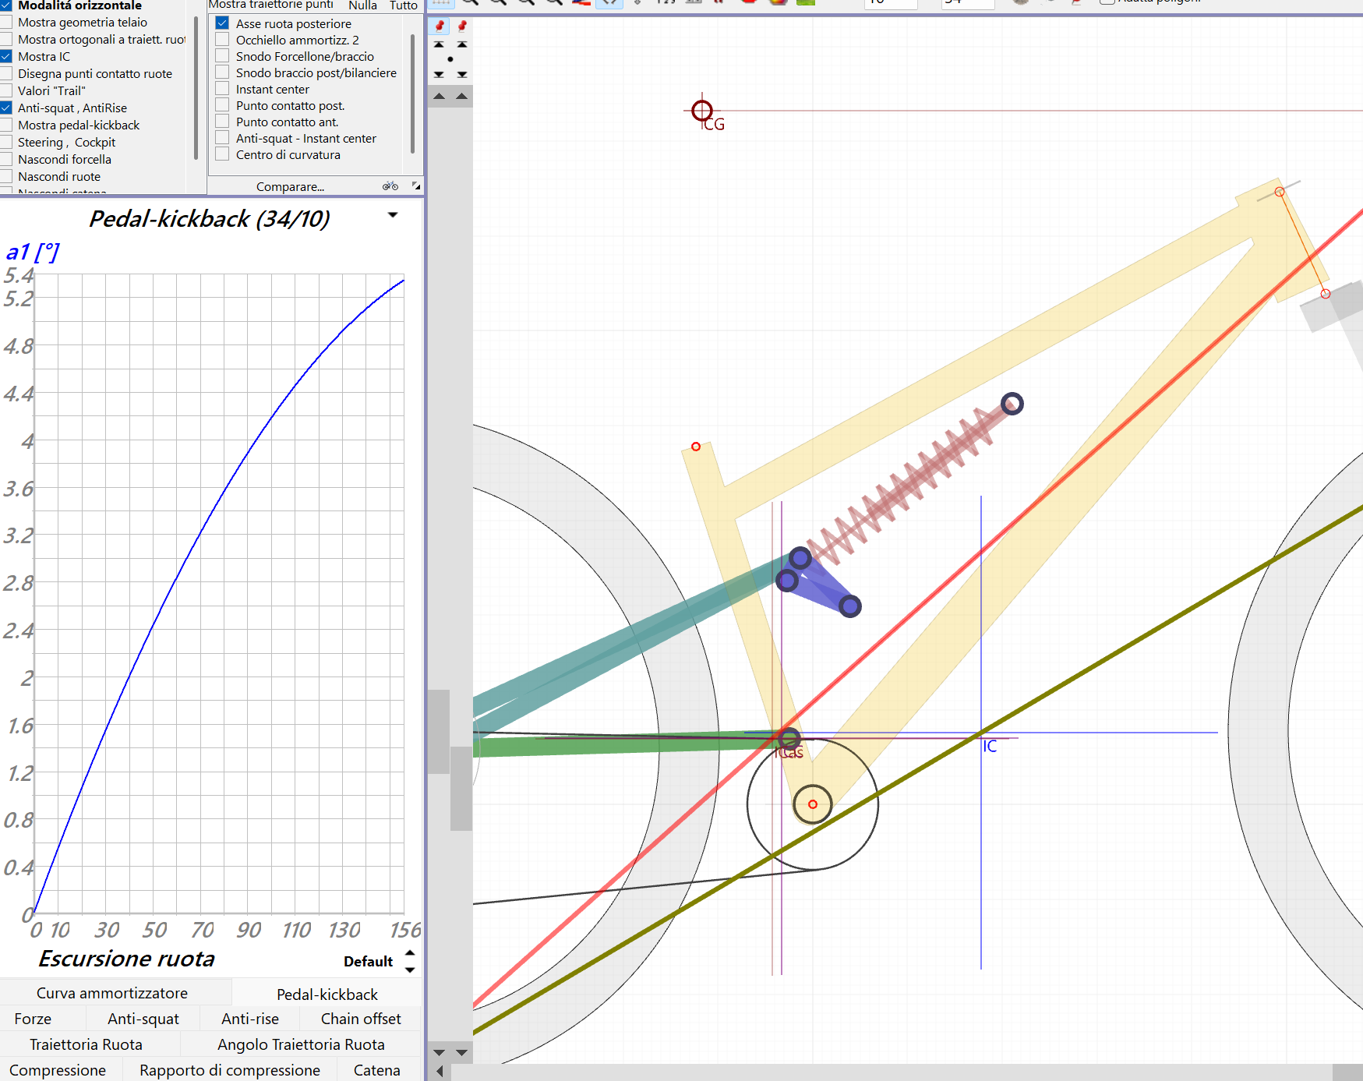Screen dimensions: 1363x1081
Task: Open the Traiettoria Ruota tab
Action: pos(87,1044)
